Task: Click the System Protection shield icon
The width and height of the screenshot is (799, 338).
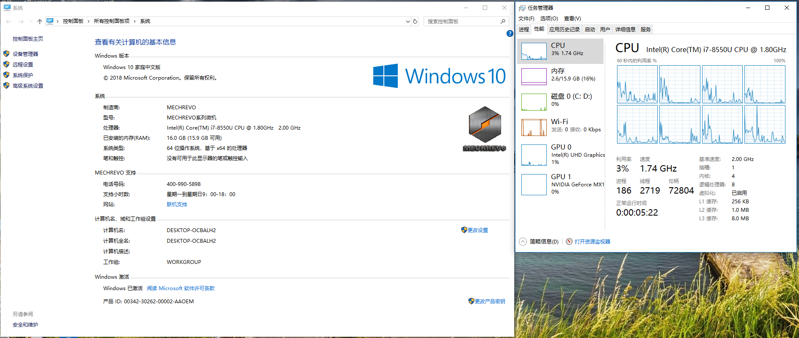Action: [x=6, y=75]
